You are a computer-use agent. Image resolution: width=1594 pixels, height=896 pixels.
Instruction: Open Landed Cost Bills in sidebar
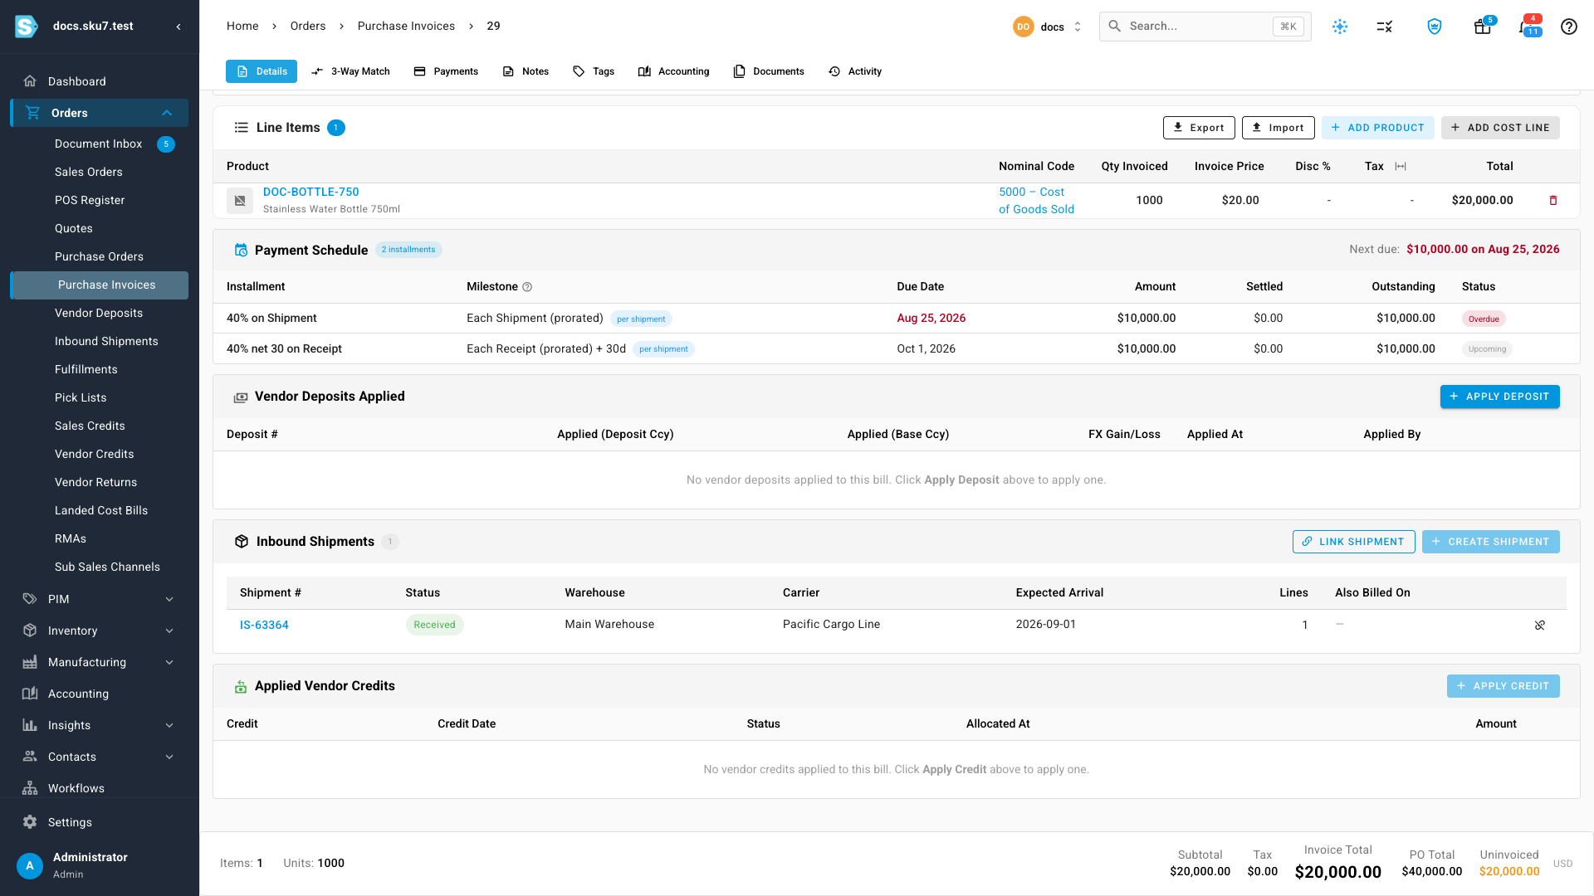click(x=100, y=510)
